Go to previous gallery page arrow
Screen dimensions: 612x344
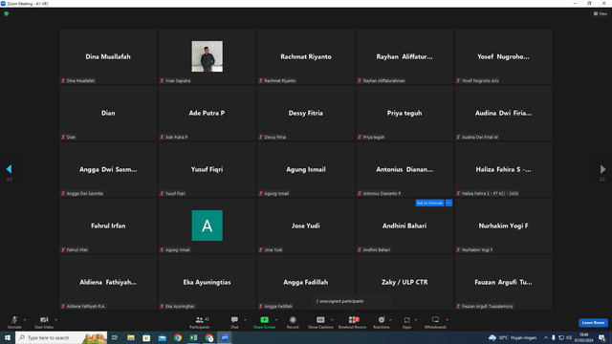point(9,169)
